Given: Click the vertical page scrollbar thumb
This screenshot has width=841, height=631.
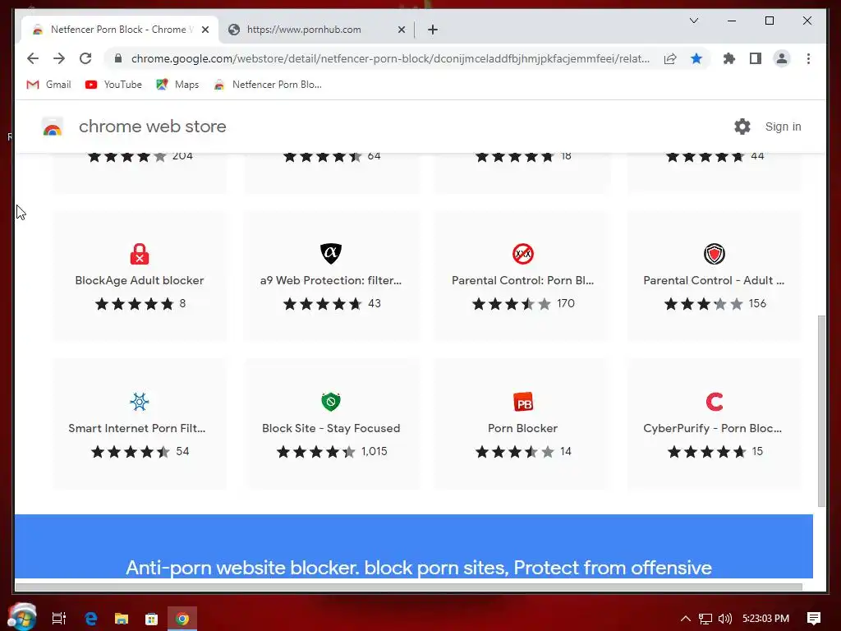Looking at the screenshot, I should (x=821, y=411).
